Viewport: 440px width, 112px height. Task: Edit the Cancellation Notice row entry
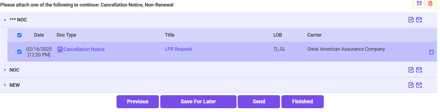tap(431, 52)
